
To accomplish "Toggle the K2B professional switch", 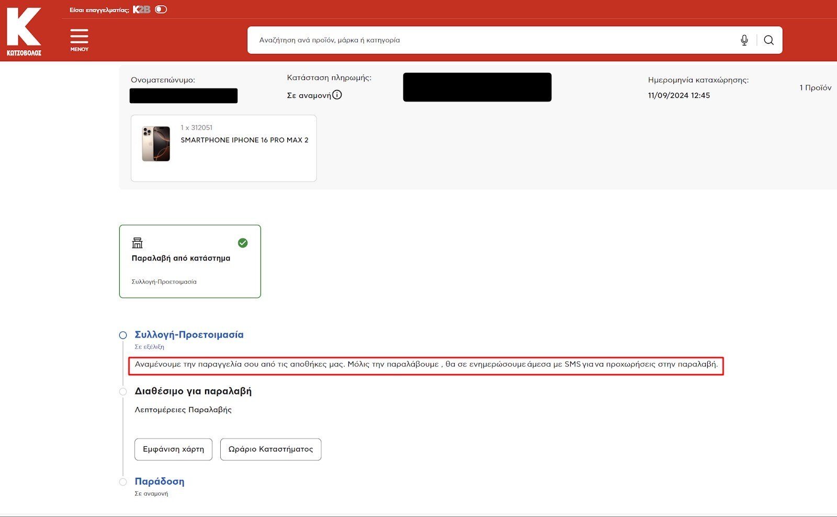I will (161, 9).
